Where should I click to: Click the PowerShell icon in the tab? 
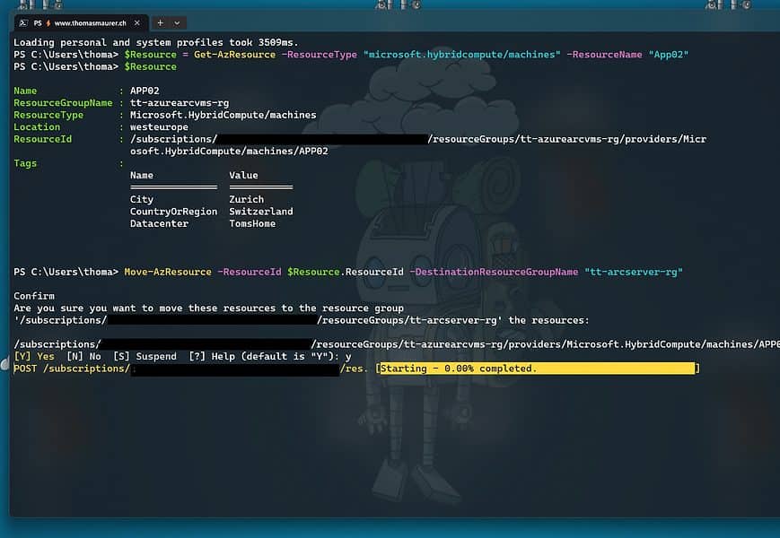tap(22, 22)
